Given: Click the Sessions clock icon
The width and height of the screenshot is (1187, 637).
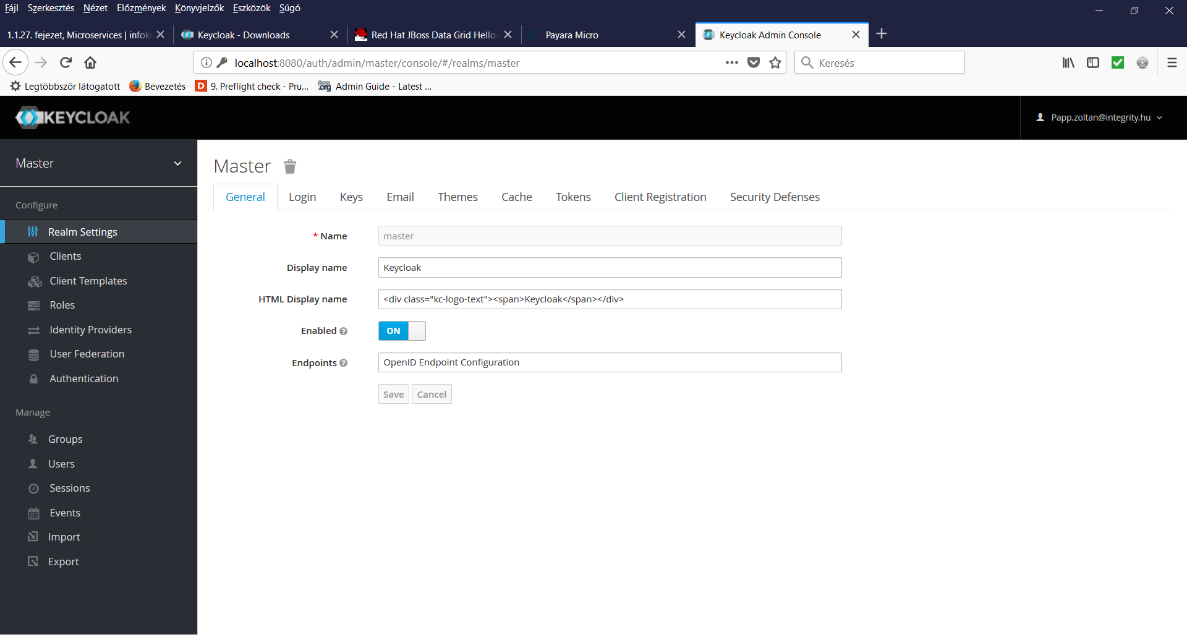Looking at the screenshot, I should coord(33,489).
